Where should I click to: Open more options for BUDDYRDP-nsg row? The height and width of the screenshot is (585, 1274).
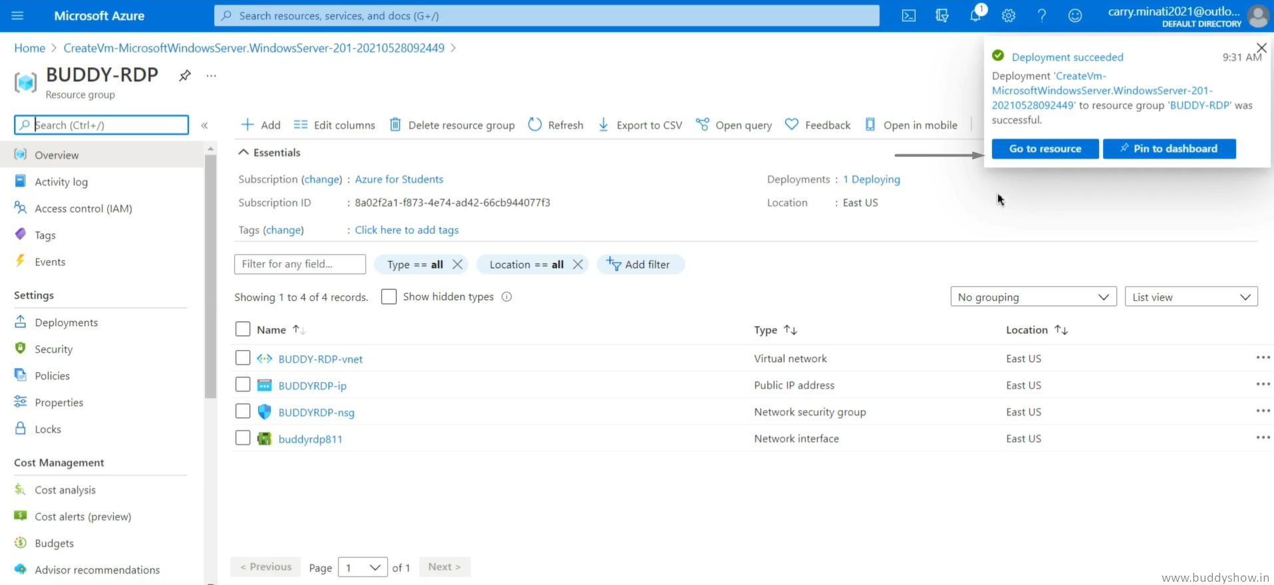[1263, 411]
